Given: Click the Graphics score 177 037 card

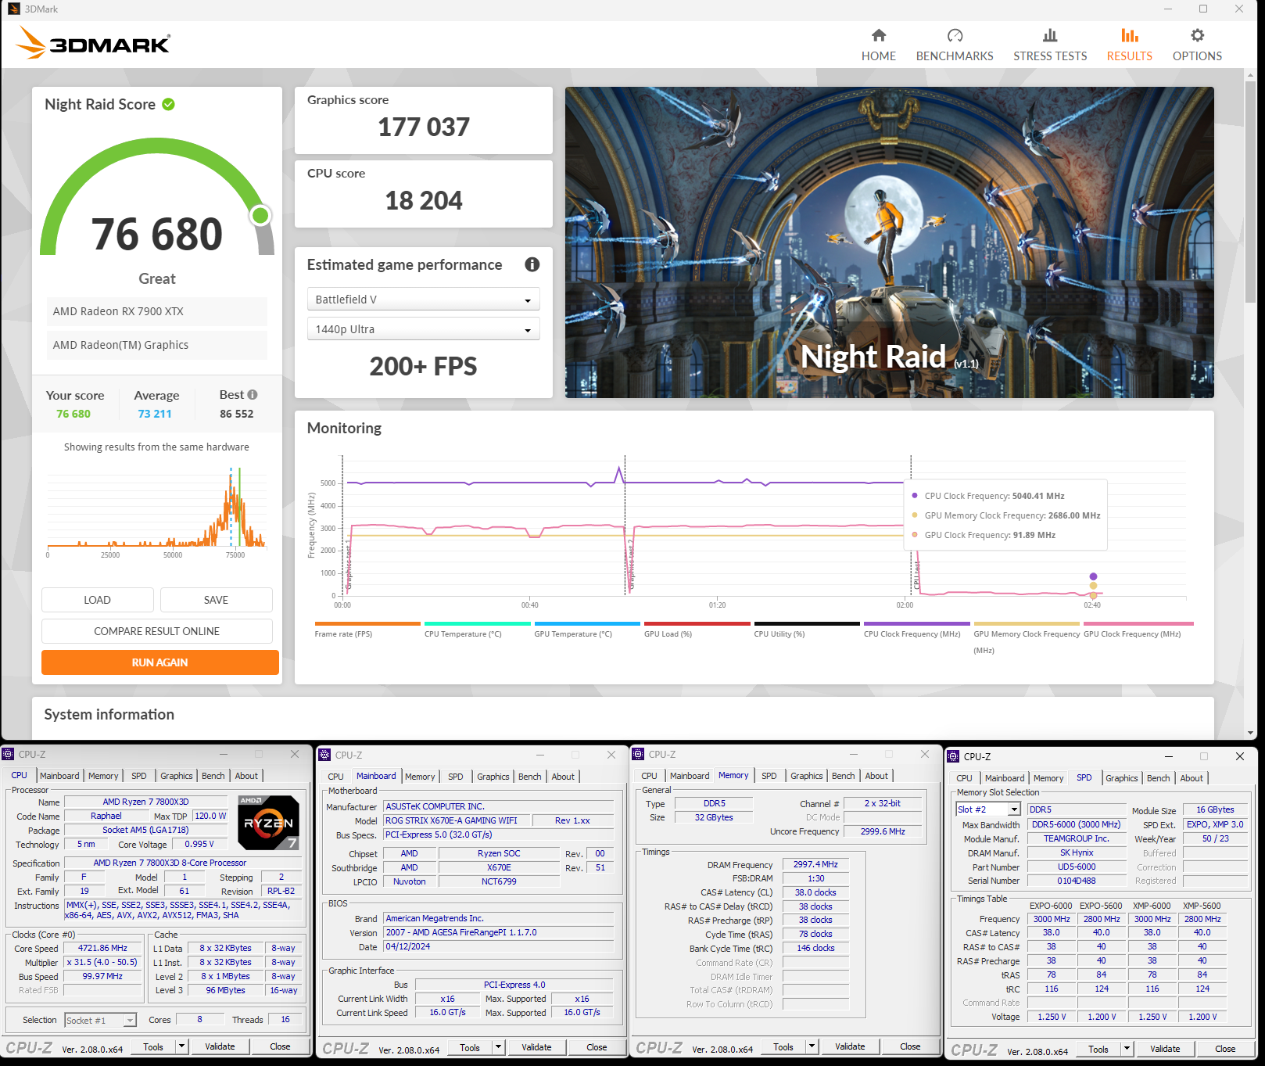Looking at the screenshot, I should pyautogui.click(x=423, y=120).
